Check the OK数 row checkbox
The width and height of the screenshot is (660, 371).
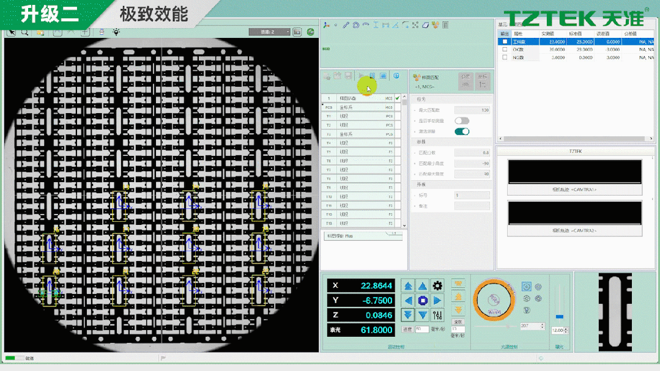[x=505, y=50]
